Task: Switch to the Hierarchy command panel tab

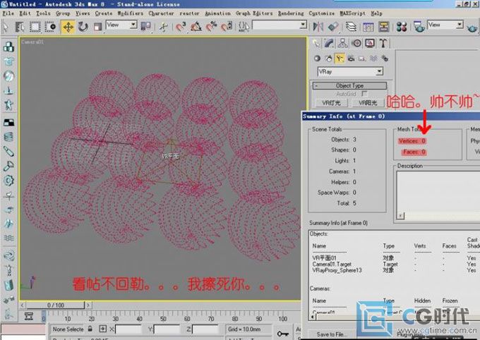Action: click(x=342, y=43)
